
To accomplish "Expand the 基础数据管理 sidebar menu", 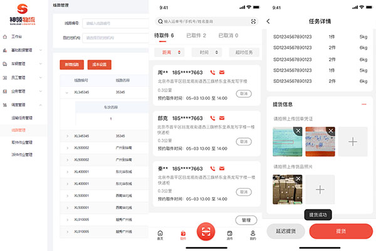I will pyautogui.click(x=41, y=50).
